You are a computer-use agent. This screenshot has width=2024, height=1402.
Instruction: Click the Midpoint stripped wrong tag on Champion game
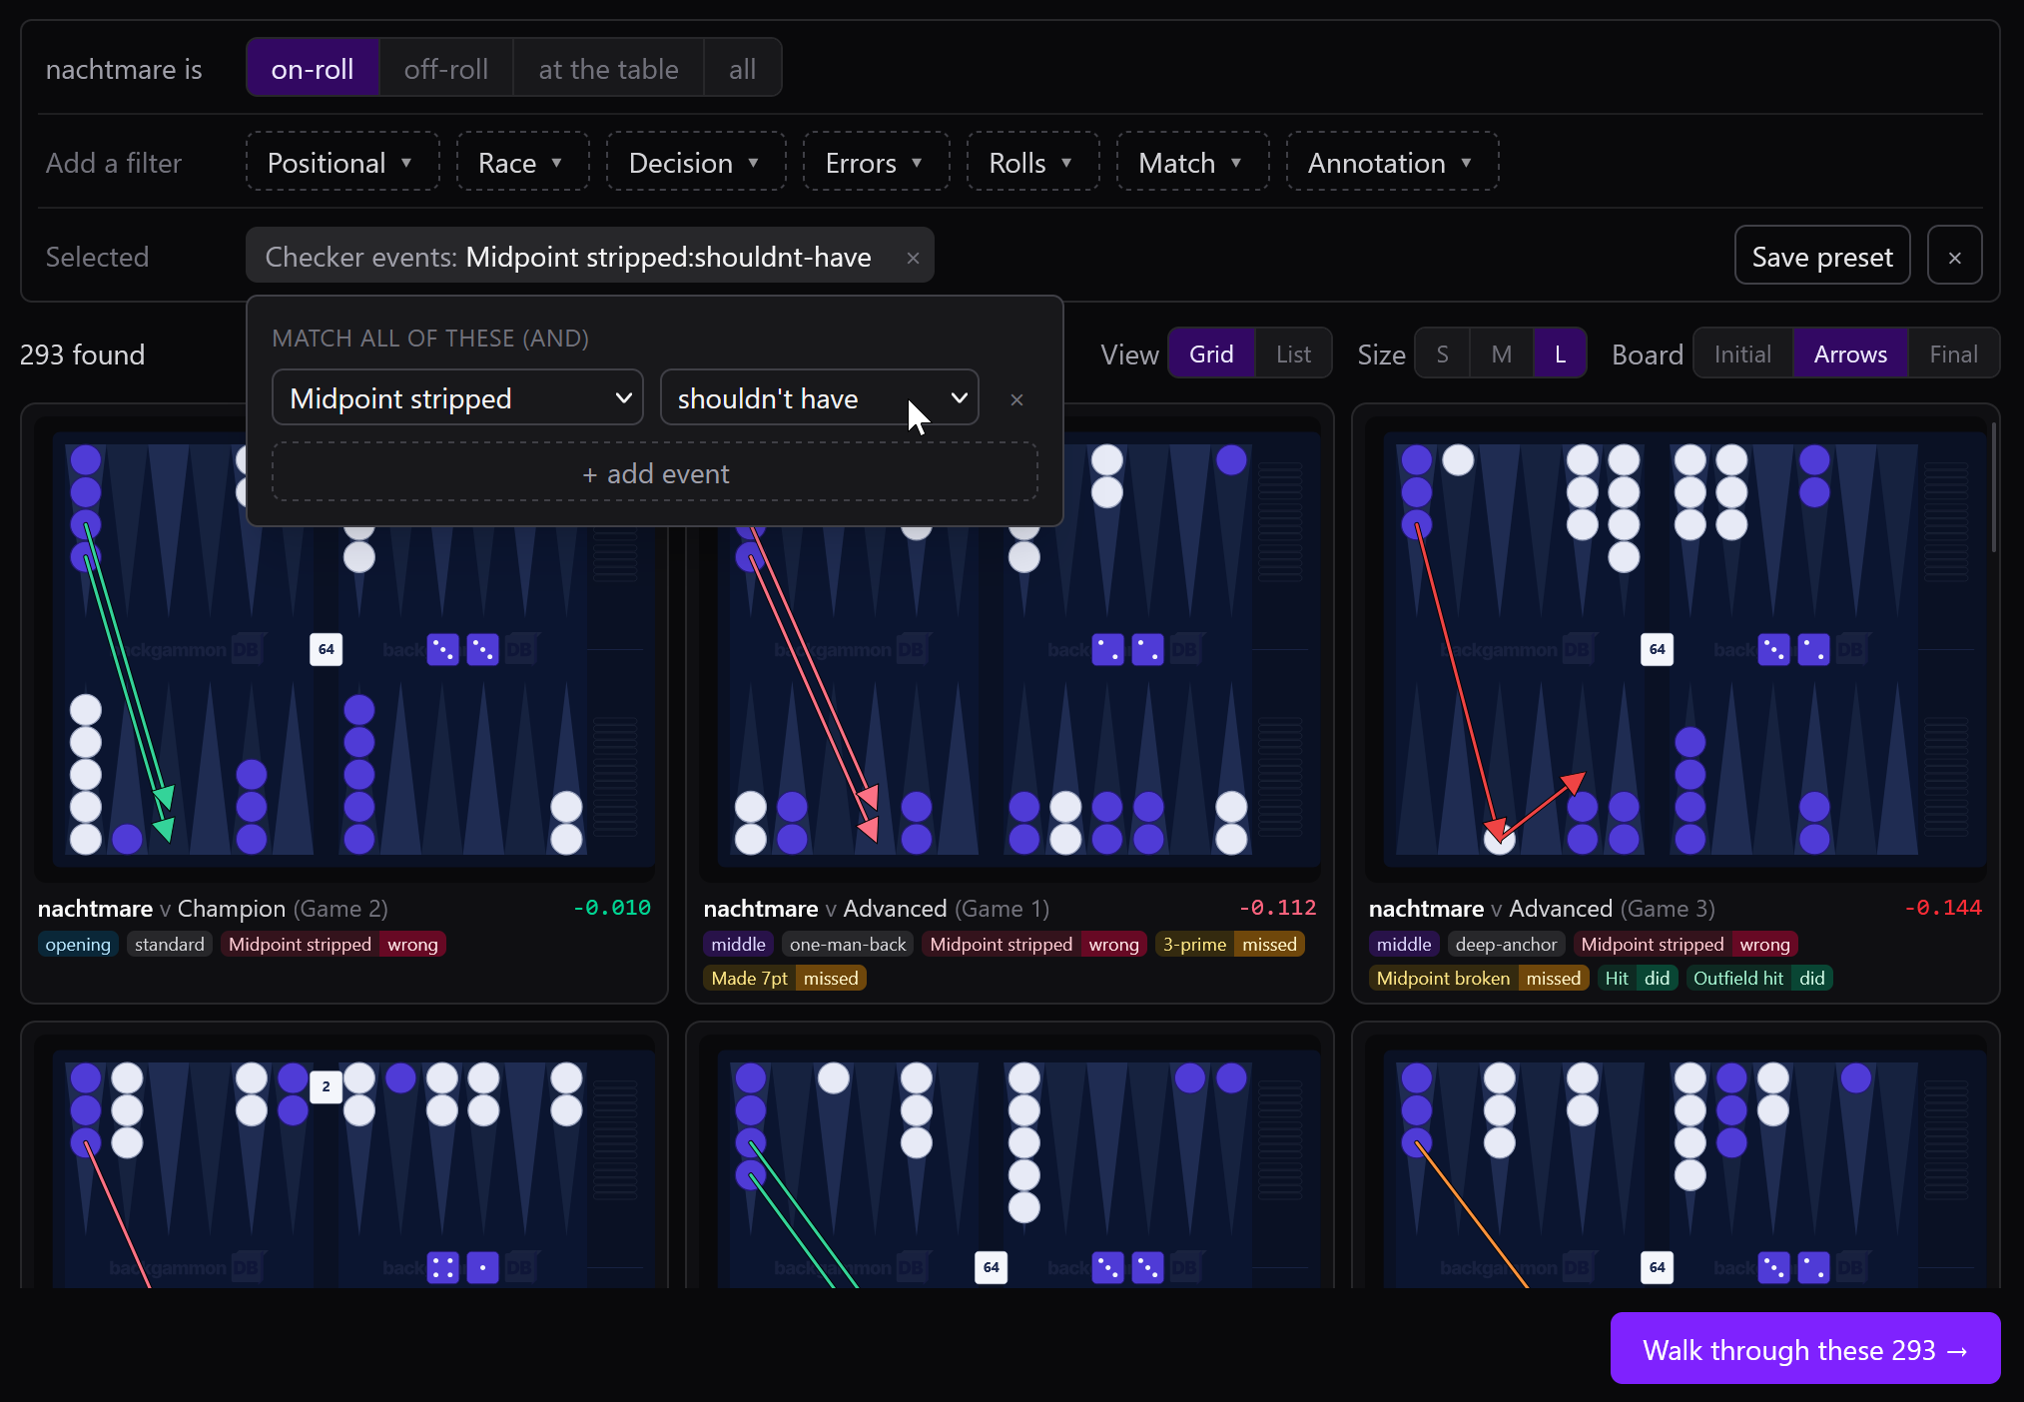pos(333,945)
